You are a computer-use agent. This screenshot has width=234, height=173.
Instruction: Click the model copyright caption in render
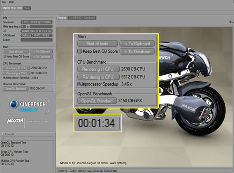pos(93,163)
